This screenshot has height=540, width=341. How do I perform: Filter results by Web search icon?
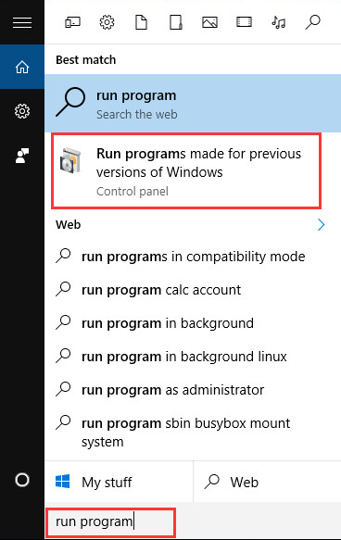[x=313, y=22]
